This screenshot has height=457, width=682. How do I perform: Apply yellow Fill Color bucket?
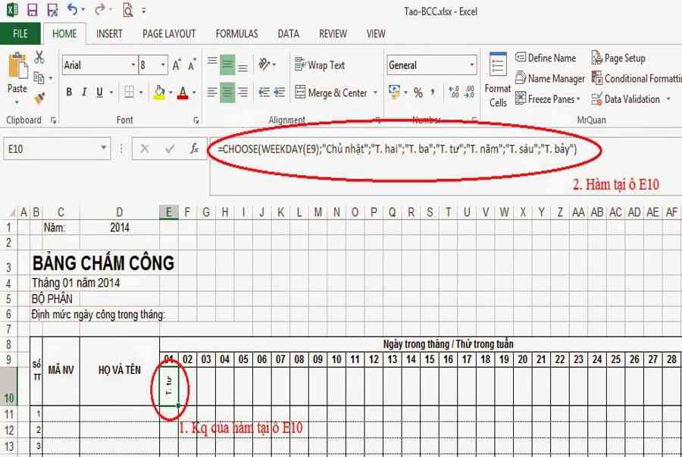coord(159,92)
